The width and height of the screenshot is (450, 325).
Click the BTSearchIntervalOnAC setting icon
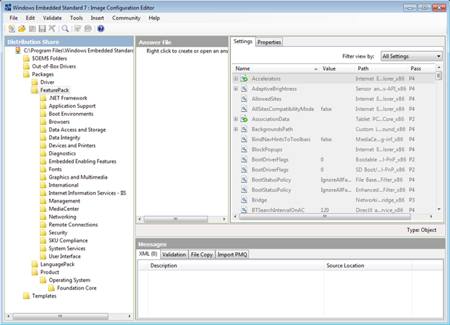244,210
